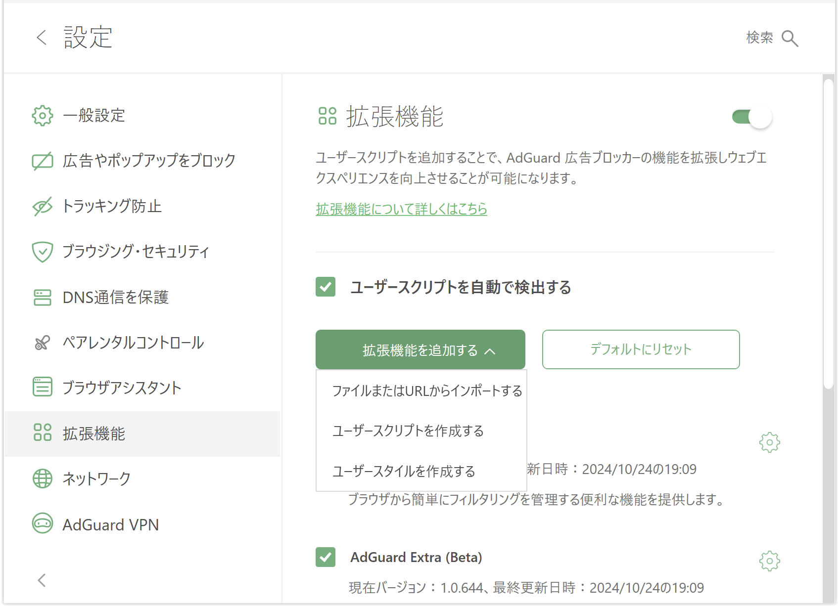Click the 一般設定 gear icon in the sidebar
Viewport: 838px width, 606px height.
click(43, 116)
